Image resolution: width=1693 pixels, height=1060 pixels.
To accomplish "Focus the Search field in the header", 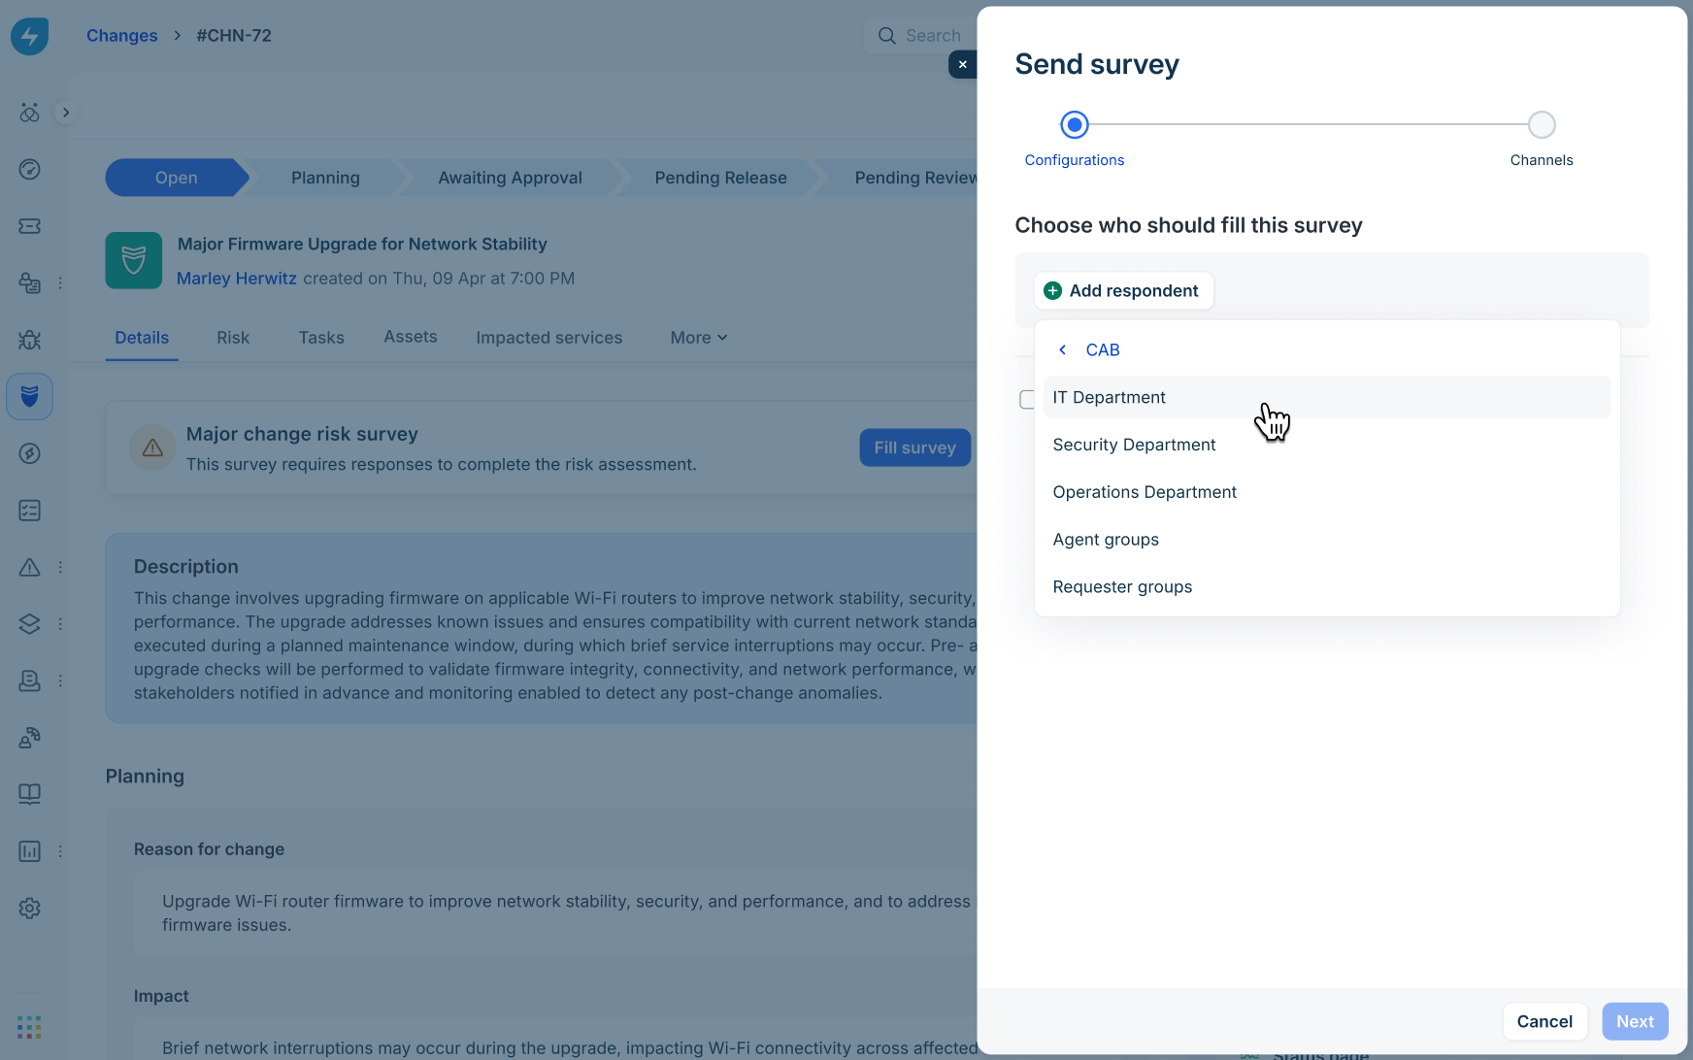I will tap(920, 36).
